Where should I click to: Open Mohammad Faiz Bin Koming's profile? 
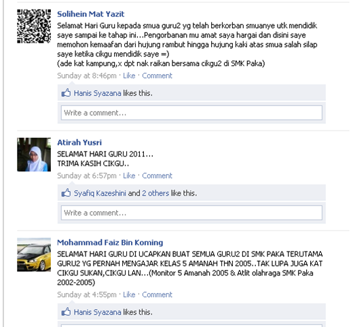pyautogui.click(x=110, y=243)
